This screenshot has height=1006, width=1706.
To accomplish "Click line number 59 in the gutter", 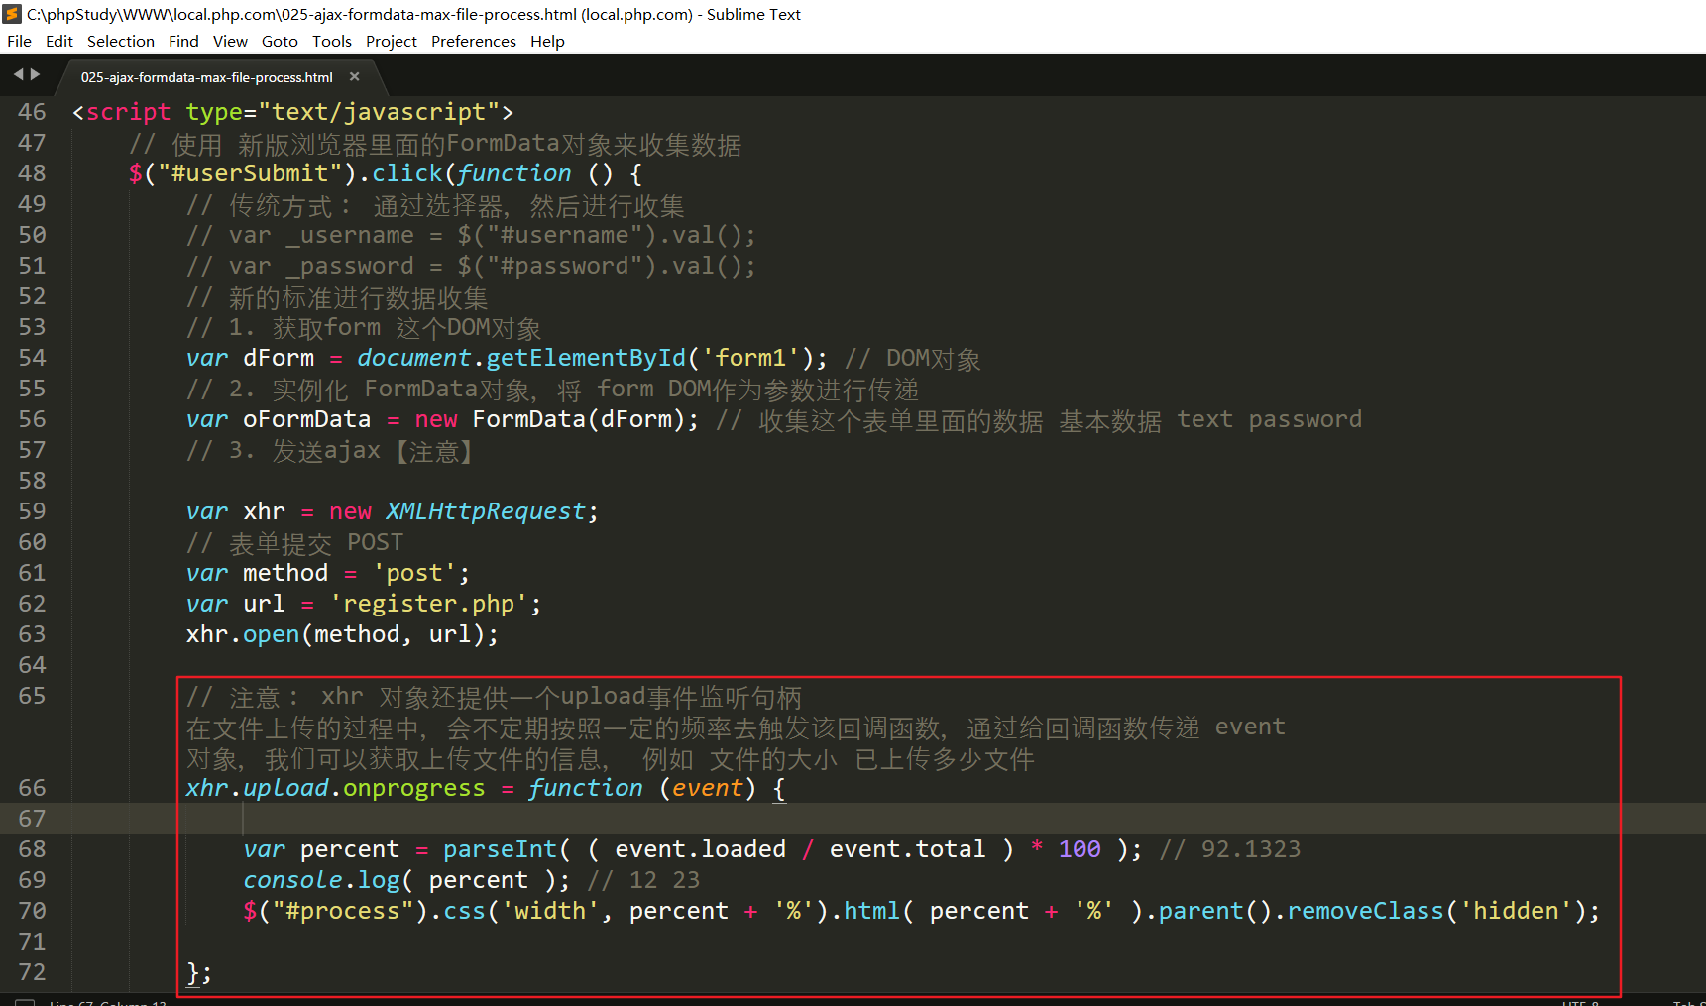I will coord(32,511).
